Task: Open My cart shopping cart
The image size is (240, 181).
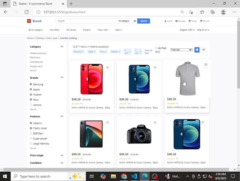Action: click(205, 21)
